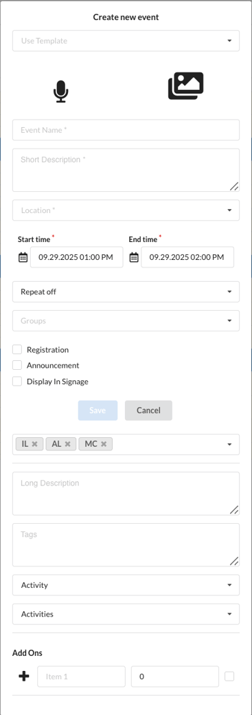Expand the Activities dropdown
The width and height of the screenshot is (252, 715).
click(126, 614)
